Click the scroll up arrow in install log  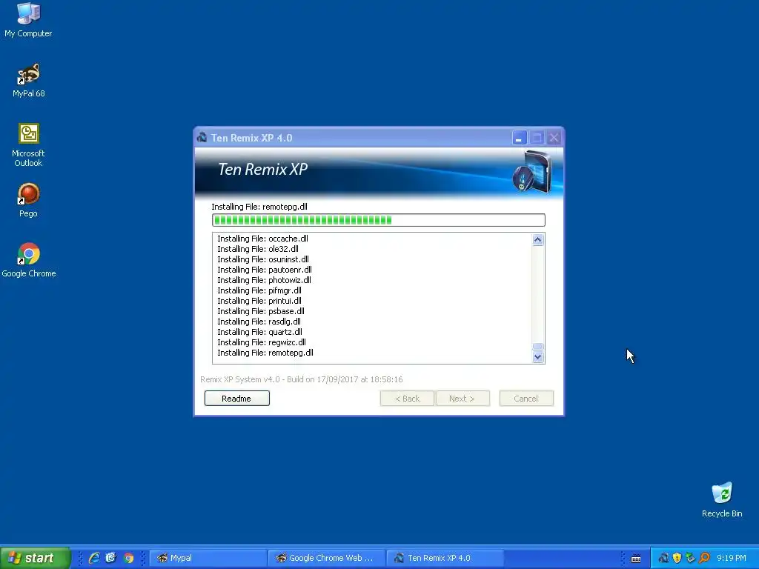(538, 239)
